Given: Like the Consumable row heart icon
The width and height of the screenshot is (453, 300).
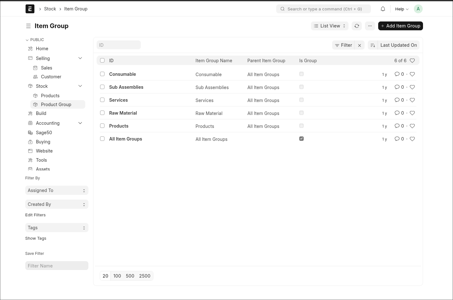Looking at the screenshot, I should click(412, 74).
